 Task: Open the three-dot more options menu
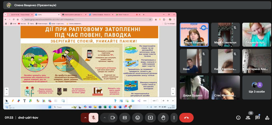coord(174,118)
